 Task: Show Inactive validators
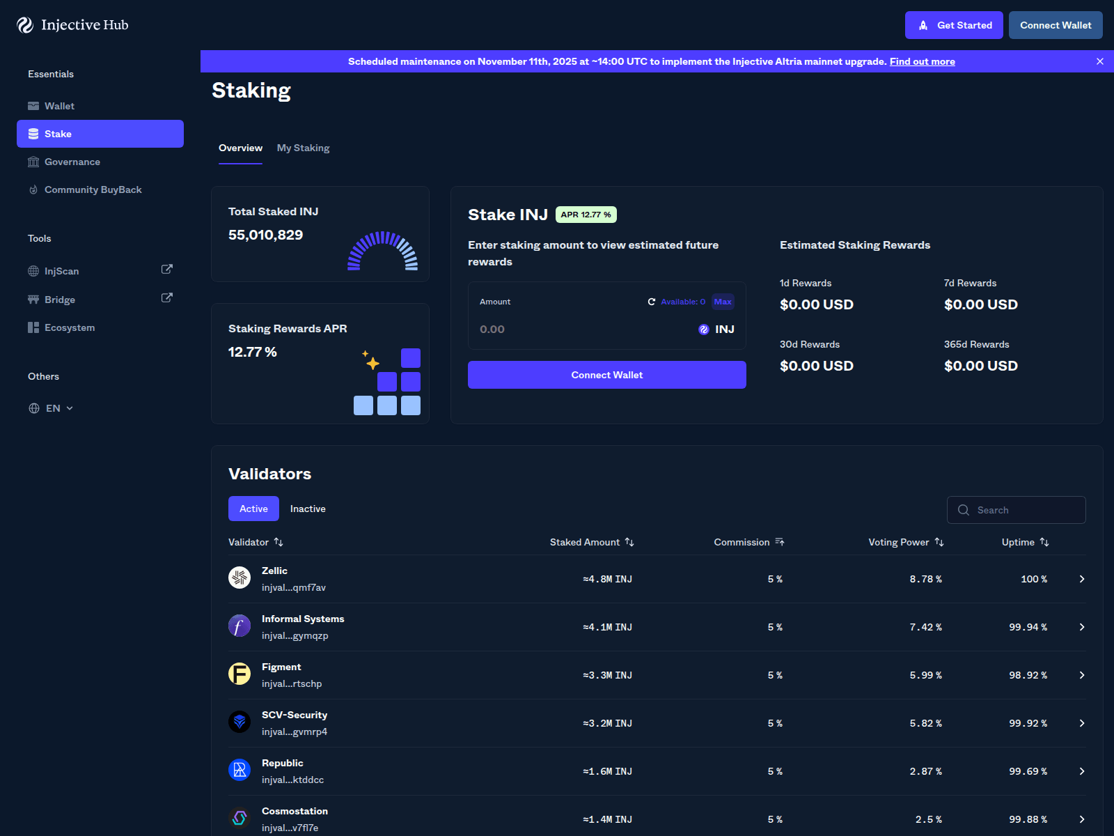(x=308, y=509)
